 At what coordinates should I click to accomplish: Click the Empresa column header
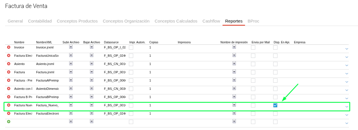(x=300, y=42)
